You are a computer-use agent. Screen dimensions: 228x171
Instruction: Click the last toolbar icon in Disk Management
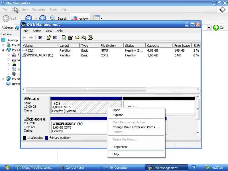point(90,38)
